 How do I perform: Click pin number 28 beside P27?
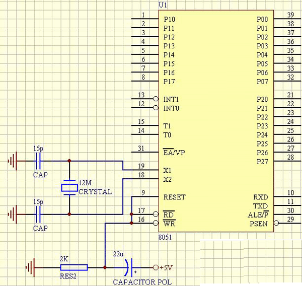(x=290, y=157)
